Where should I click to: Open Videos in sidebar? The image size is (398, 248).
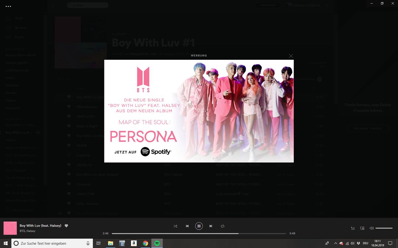click(x=11, y=101)
